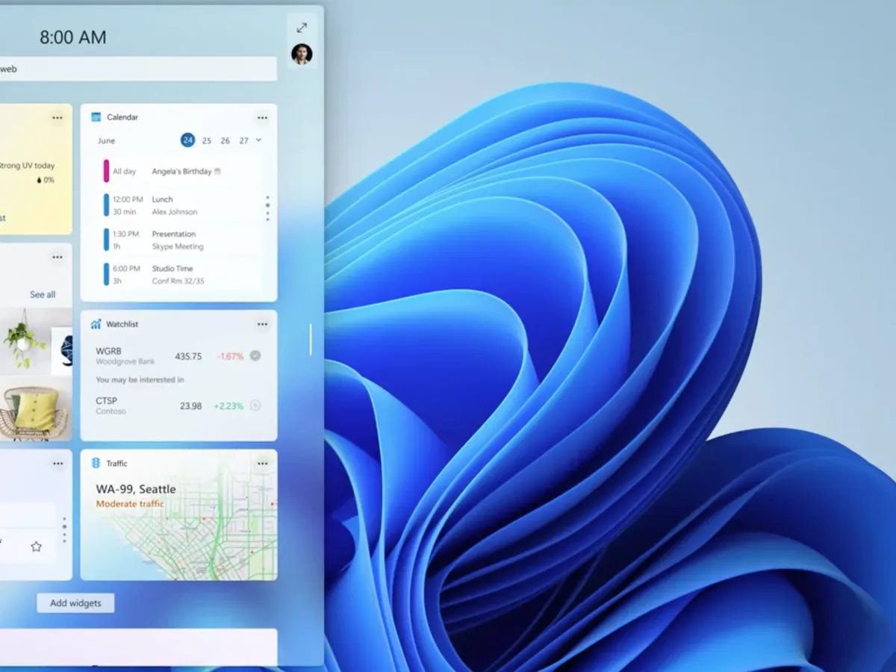Click the birthday icon beside Angela's Birthday

(x=217, y=171)
